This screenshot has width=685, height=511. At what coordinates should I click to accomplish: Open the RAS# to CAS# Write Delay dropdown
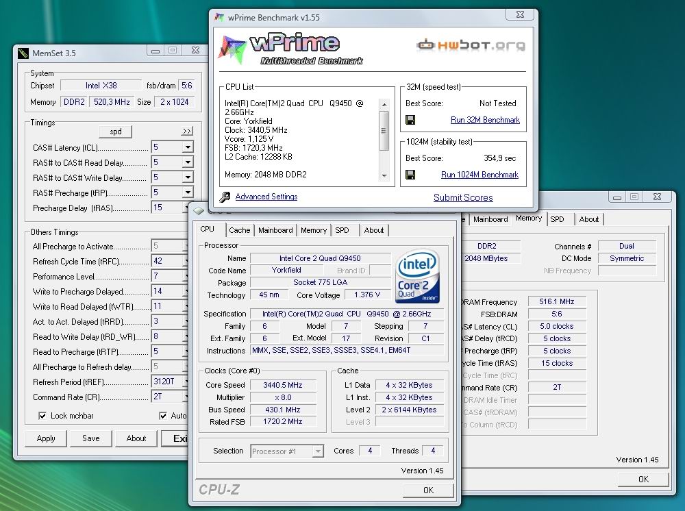188,177
